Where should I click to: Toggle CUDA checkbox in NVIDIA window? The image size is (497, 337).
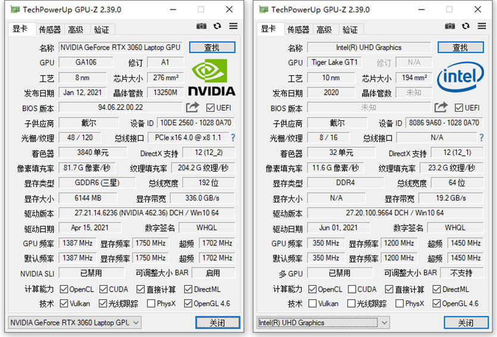point(103,289)
